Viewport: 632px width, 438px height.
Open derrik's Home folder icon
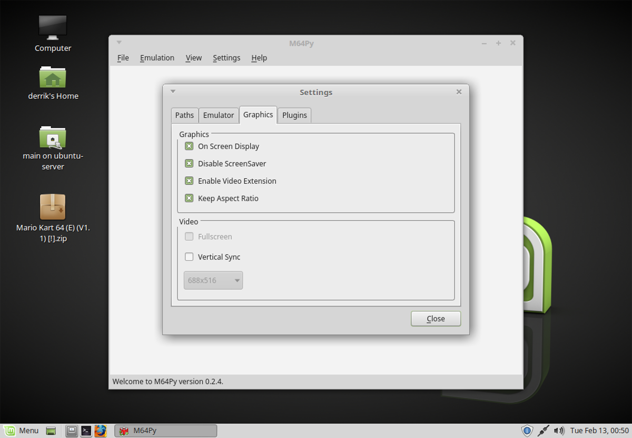click(53, 77)
